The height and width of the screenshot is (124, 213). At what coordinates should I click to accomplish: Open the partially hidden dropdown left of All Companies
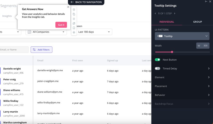[x=10, y=32]
